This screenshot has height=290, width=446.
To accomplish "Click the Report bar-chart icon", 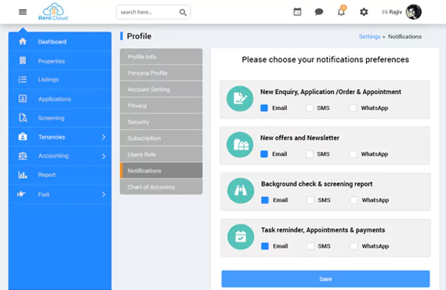I will (x=23, y=175).
